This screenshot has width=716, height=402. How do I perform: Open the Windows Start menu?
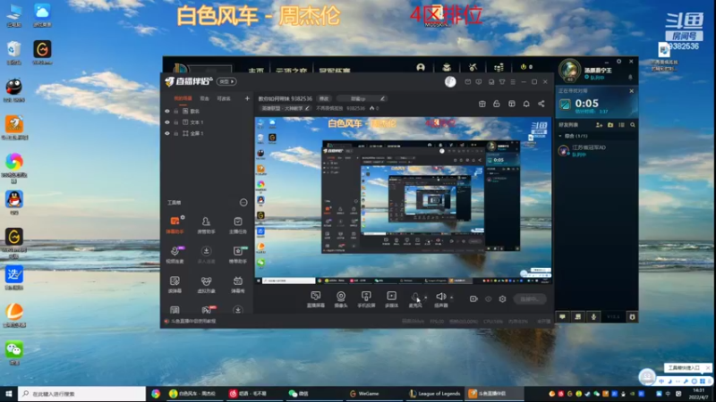click(9, 393)
